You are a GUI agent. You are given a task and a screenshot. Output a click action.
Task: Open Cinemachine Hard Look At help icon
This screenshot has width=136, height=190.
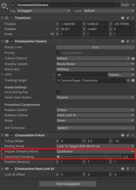point(123,169)
